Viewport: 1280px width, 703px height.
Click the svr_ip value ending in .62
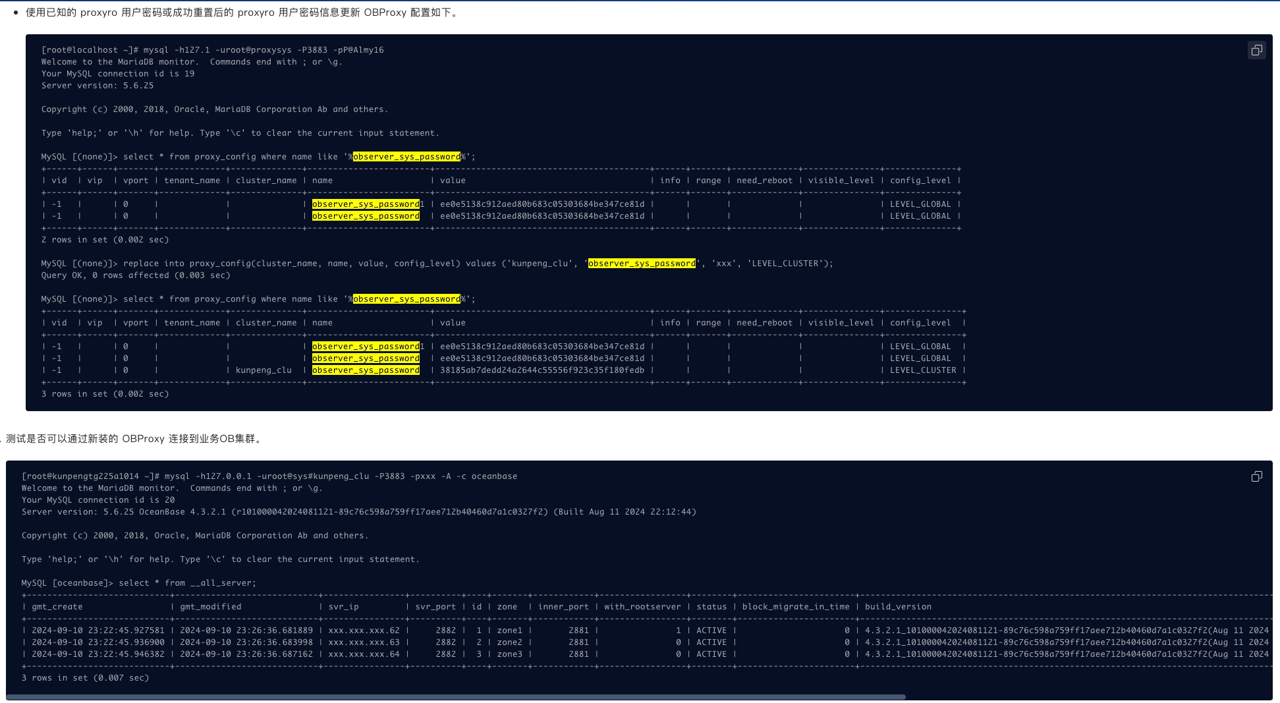click(364, 631)
